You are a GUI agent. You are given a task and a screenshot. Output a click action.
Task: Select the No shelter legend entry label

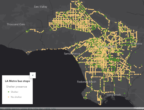tap(16, 97)
